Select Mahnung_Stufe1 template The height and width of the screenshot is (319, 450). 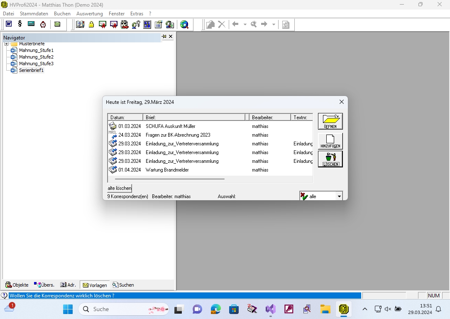[x=36, y=50]
